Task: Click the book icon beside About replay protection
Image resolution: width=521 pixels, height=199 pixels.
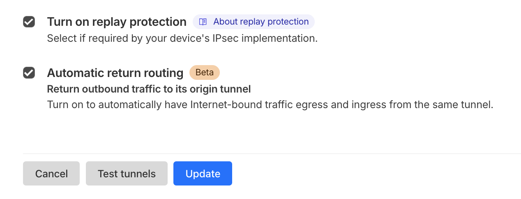Action: click(x=203, y=22)
